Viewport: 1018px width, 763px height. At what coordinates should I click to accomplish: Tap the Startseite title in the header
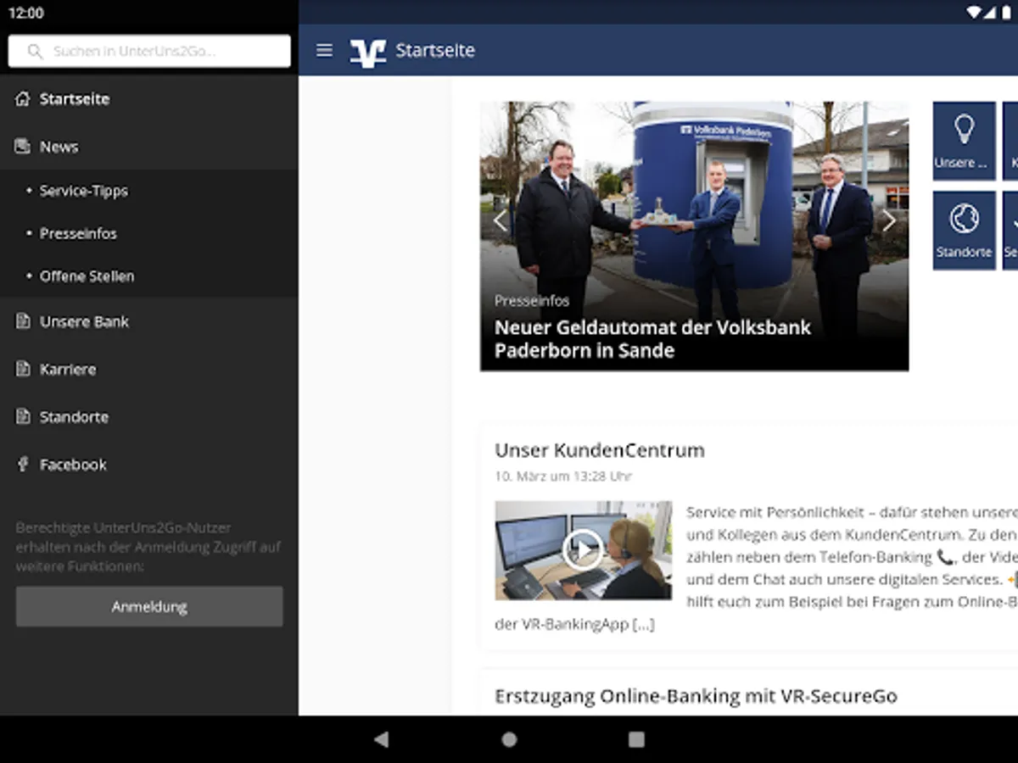[435, 50]
